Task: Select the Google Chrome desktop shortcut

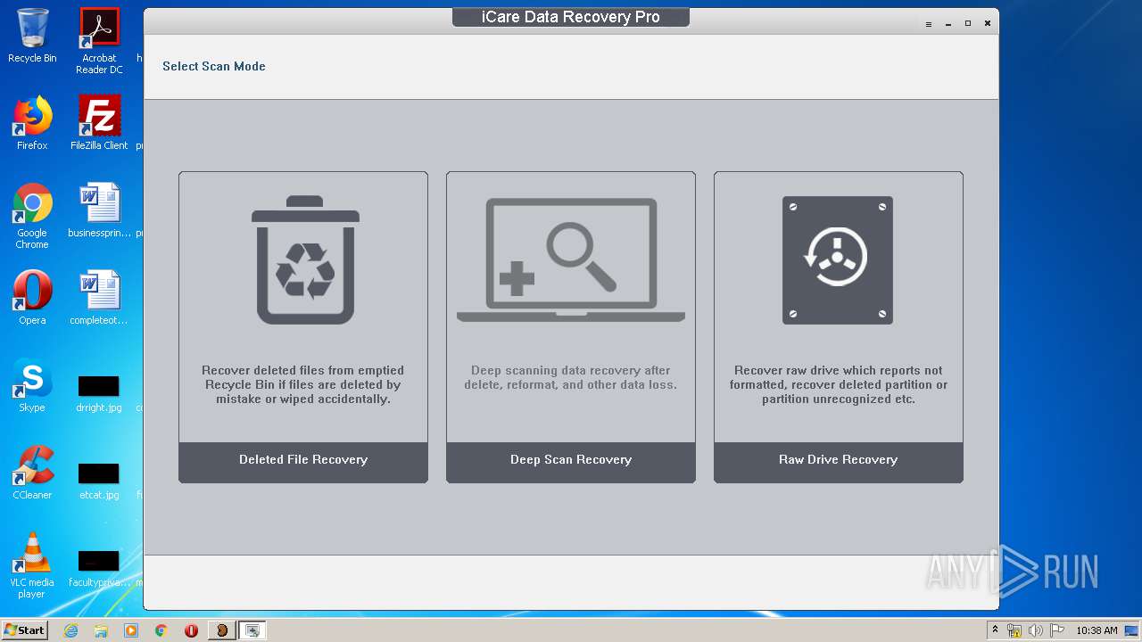Action: [x=32, y=216]
